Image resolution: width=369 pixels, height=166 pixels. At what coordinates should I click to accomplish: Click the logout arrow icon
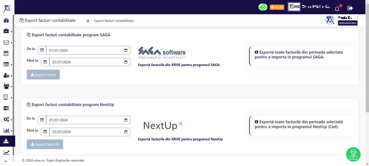[350, 8]
